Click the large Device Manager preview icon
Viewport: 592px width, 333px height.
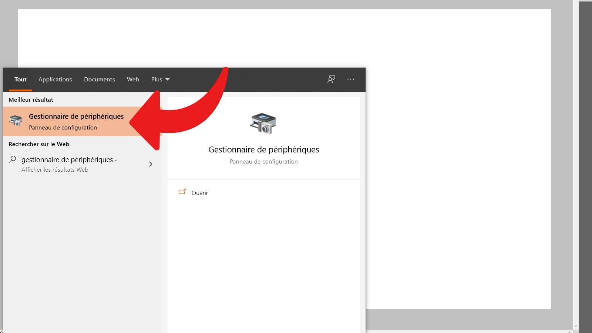tap(263, 123)
